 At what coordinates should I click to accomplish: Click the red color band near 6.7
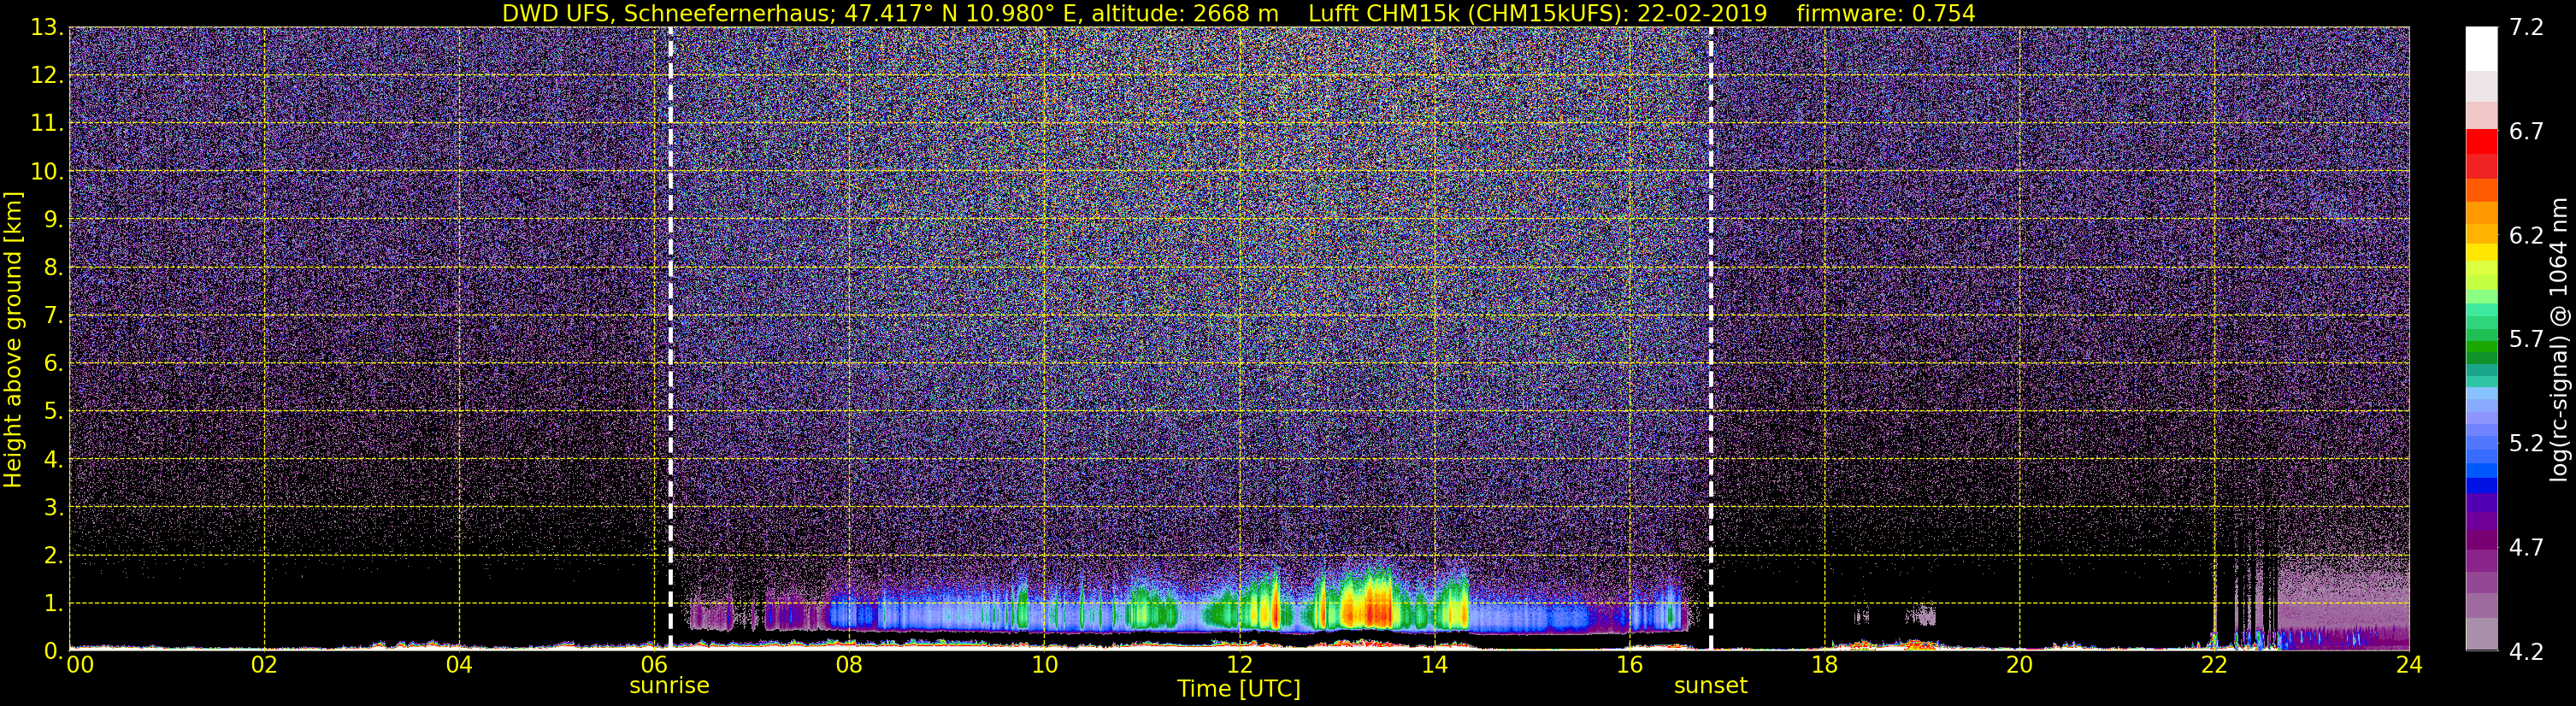pos(2481,143)
